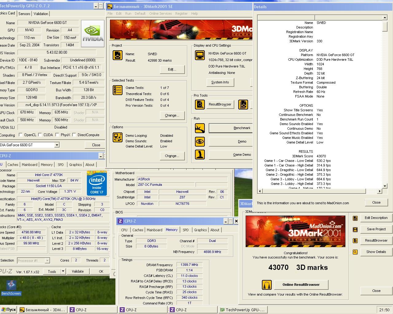393x314 pixels.
Task: Click the Benchmark button to run tests
Action: coord(231,128)
